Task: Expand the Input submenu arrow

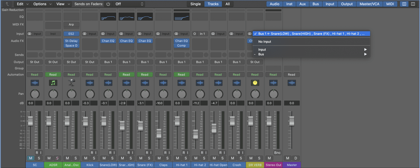Action: click(x=365, y=50)
